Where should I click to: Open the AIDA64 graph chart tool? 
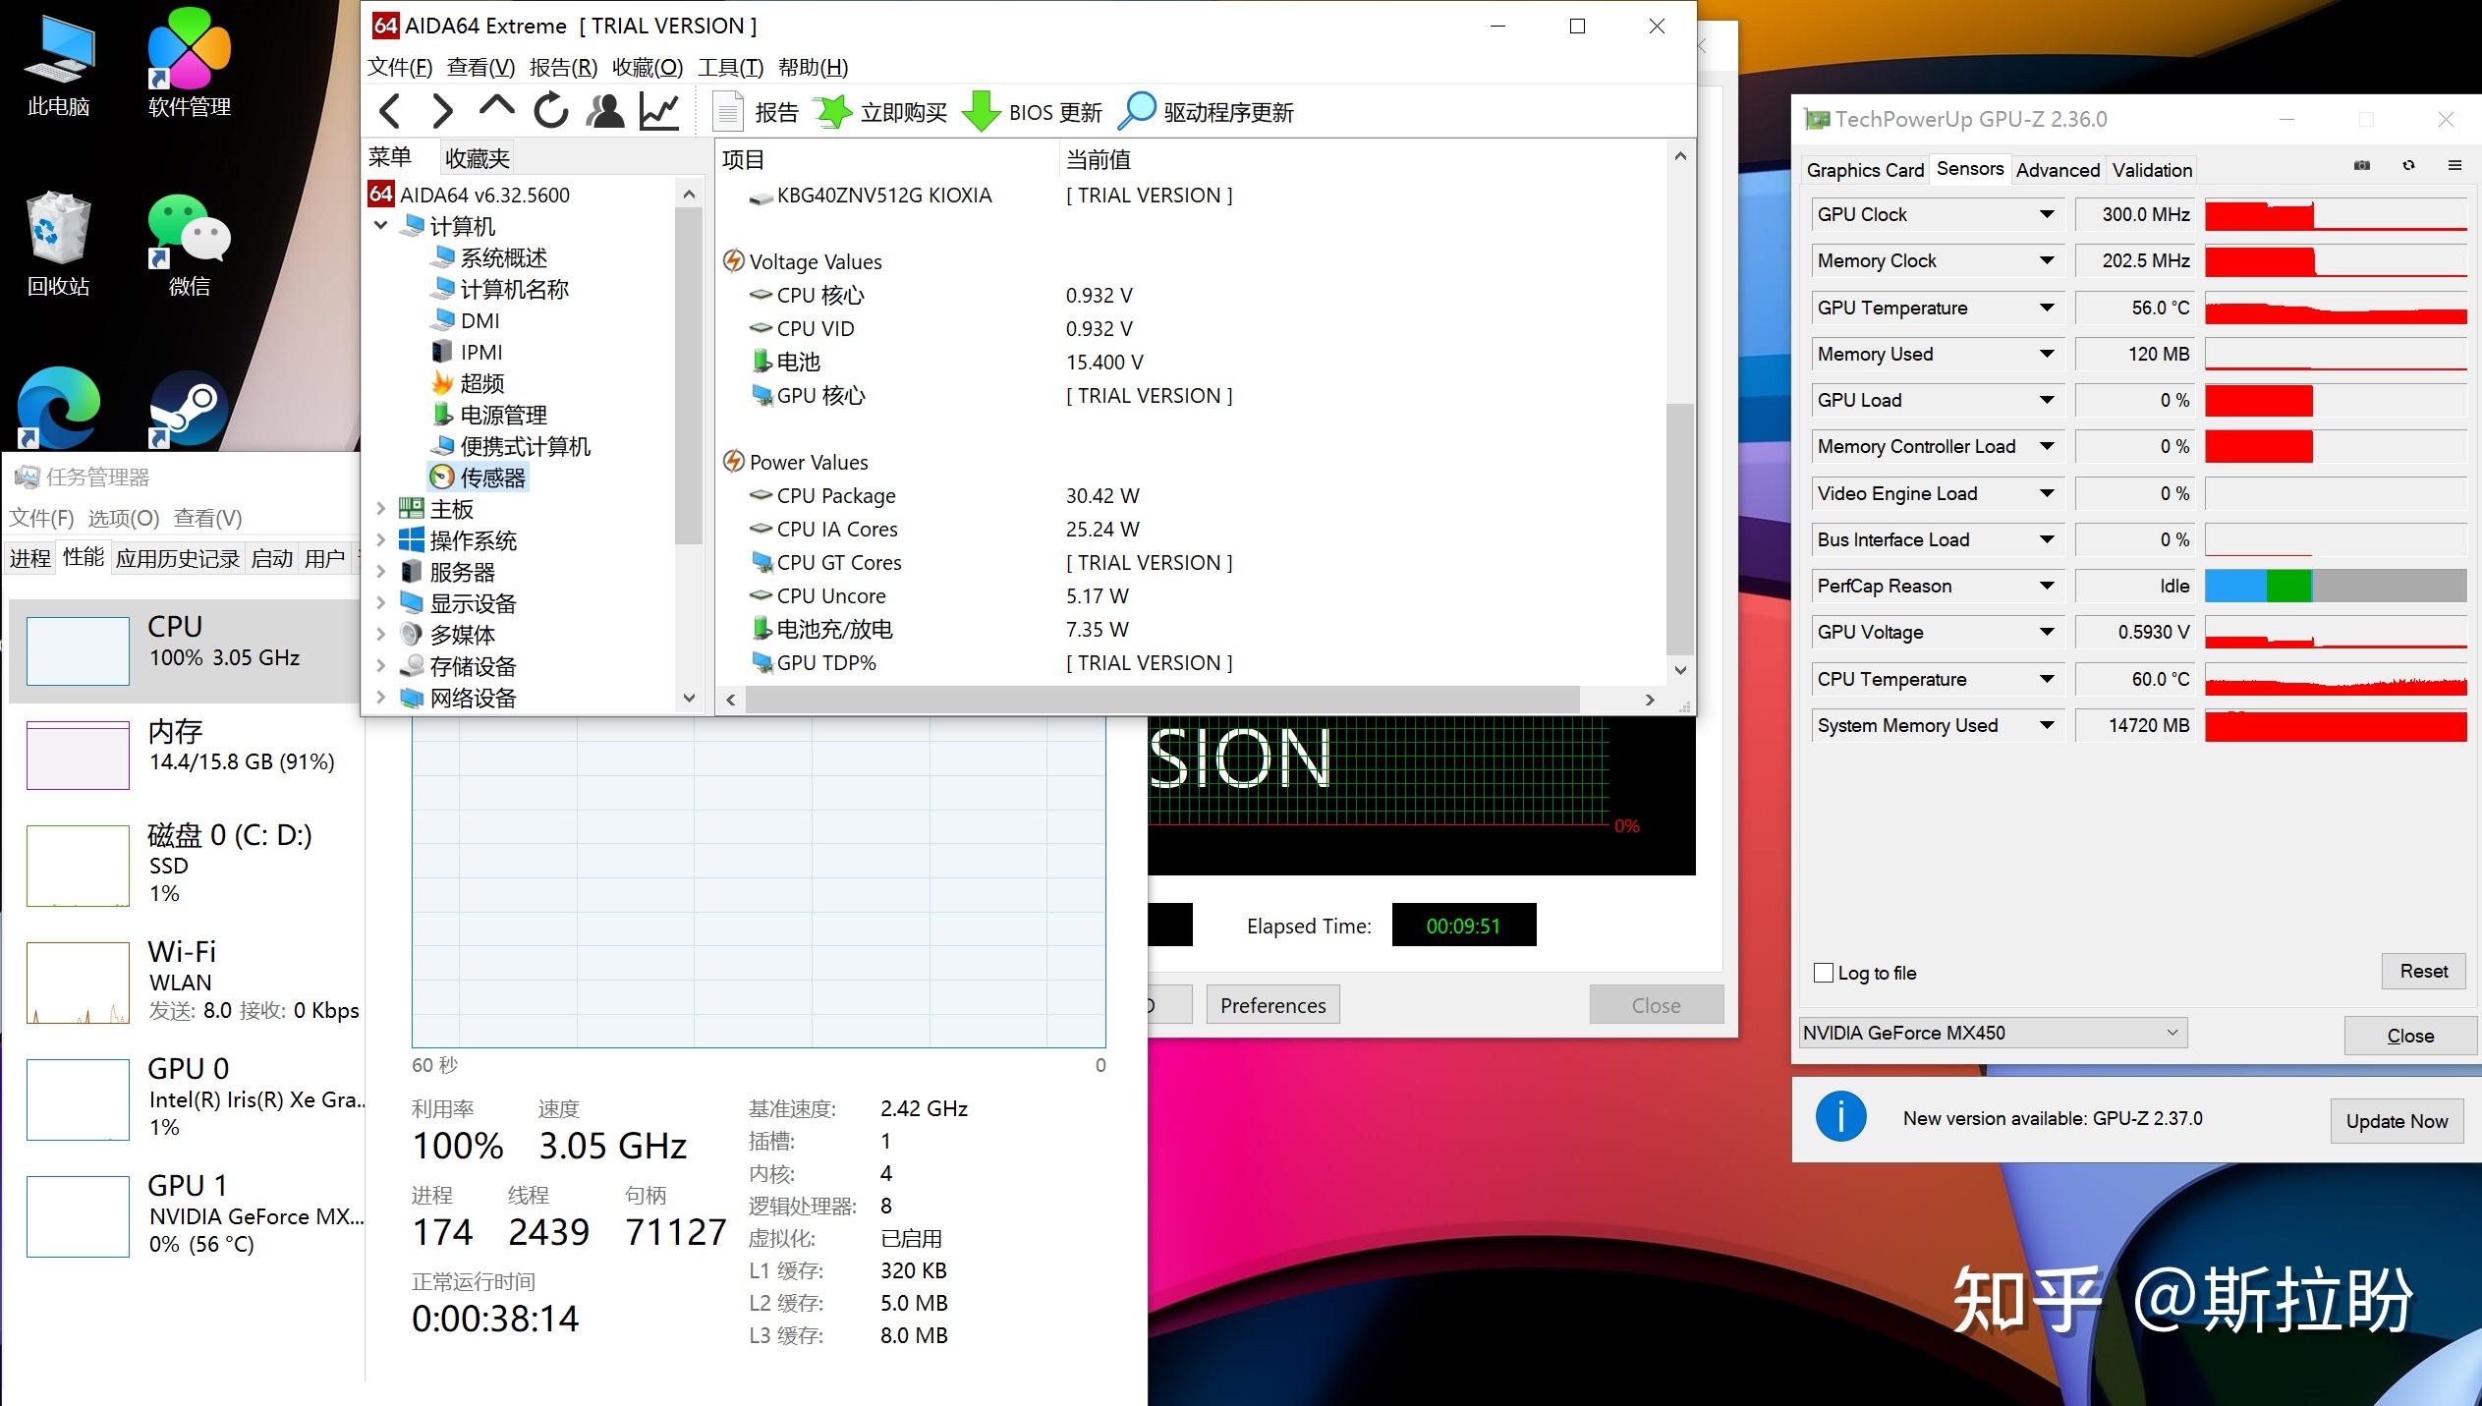[659, 111]
